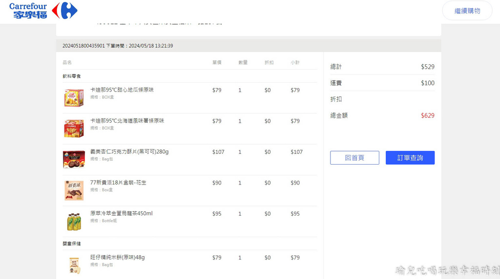Open thumbnail of 卡迪那95℃甜心地瓜條原味
Screen dimensions: 500x279
pos(74,98)
